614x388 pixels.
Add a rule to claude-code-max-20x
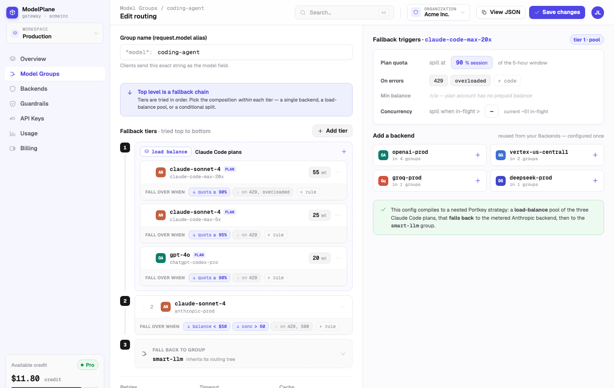pos(308,192)
